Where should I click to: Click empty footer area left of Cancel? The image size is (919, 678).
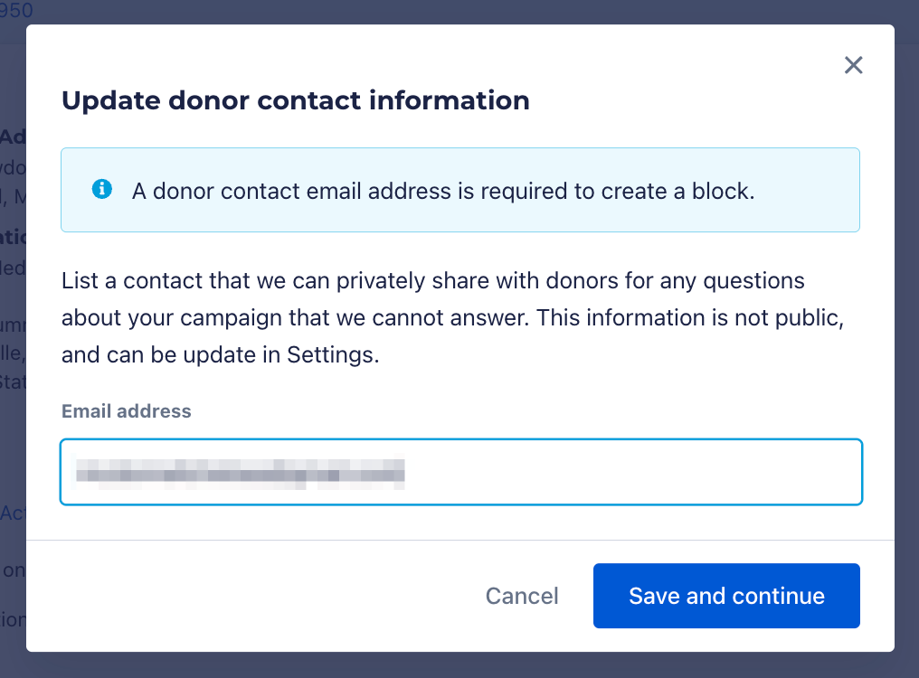[253, 596]
